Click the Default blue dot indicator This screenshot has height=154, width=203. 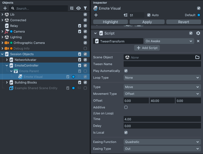coord(199,15)
